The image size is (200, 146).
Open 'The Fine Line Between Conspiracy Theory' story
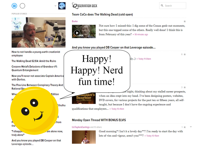(x=37, y=87)
